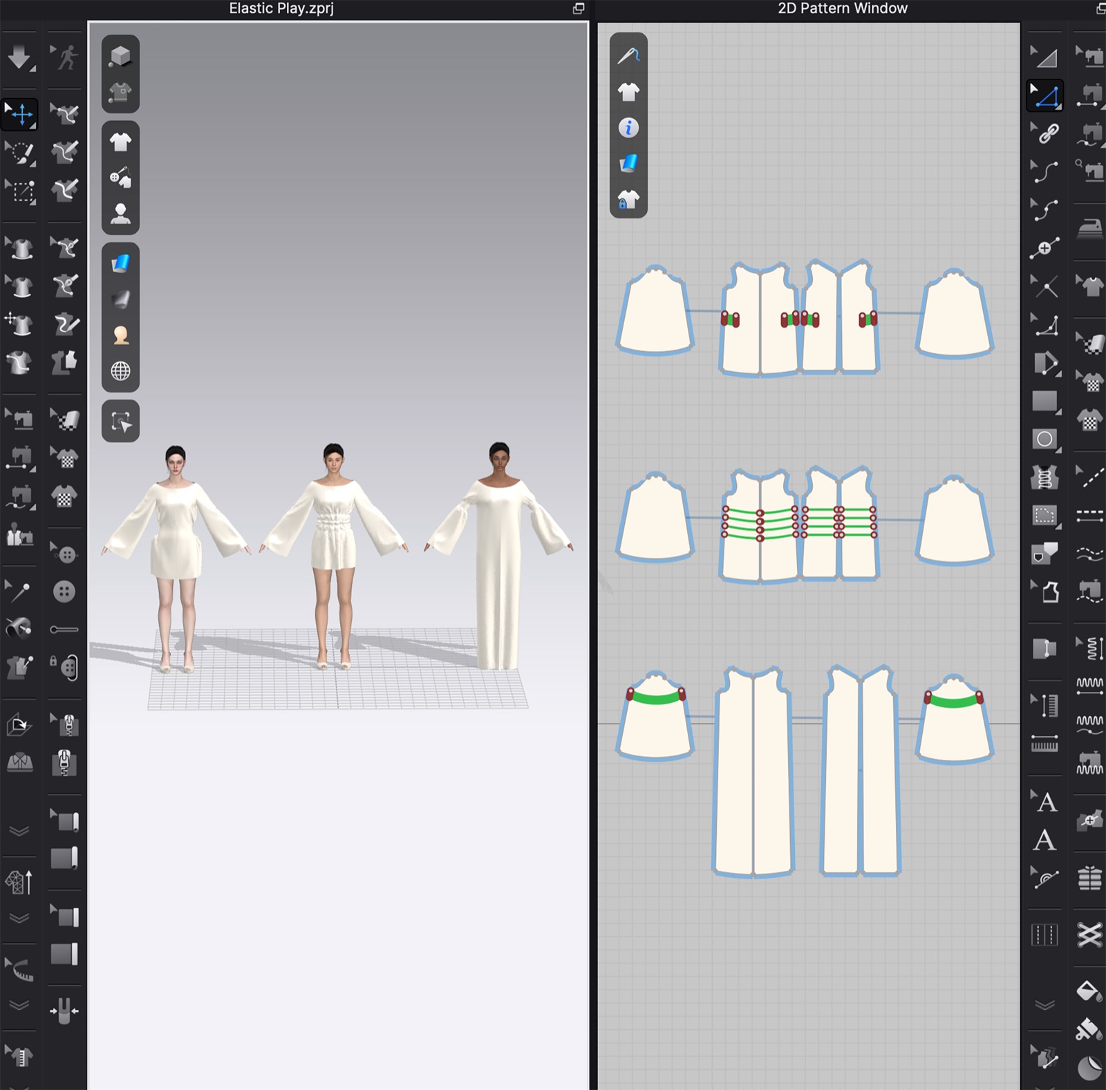Expand the chevron below the mesh garment icon
Screen dimensions: 1106x1090
point(19,918)
